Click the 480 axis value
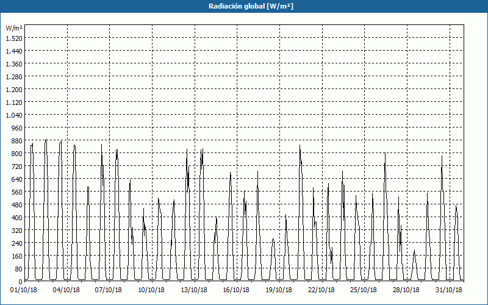The width and height of the screenshot is (488, 305). click(x=18, y=205)
